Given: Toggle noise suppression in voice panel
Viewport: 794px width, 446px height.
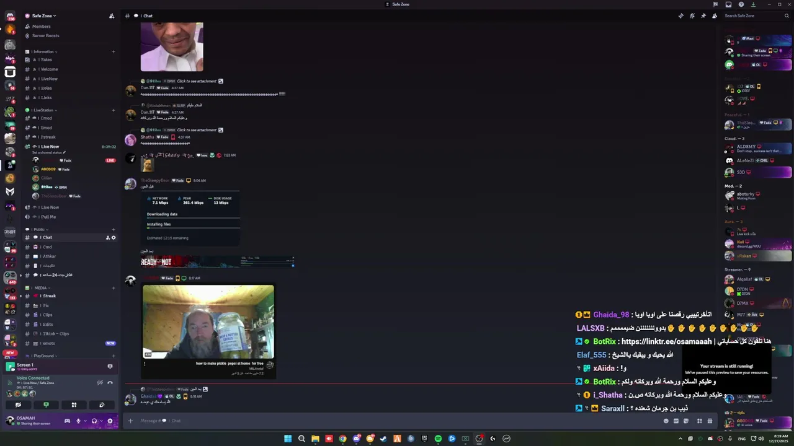Looking at the screenshot, I should 100,382.
